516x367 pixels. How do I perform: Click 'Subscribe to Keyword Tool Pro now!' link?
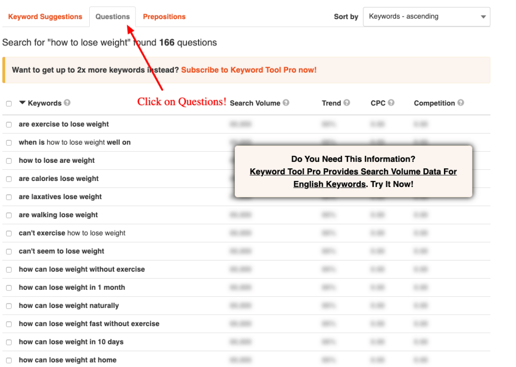(x=249, y=70)
